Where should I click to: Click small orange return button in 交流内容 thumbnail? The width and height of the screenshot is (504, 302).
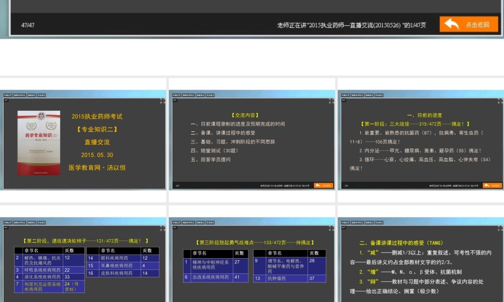pyautogui.click(x=324, y=186)
